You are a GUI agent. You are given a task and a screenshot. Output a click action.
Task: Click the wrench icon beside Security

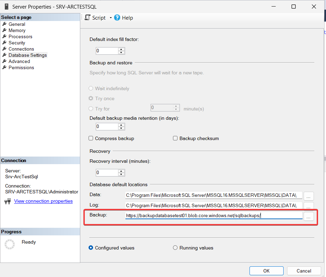point(4,43)
